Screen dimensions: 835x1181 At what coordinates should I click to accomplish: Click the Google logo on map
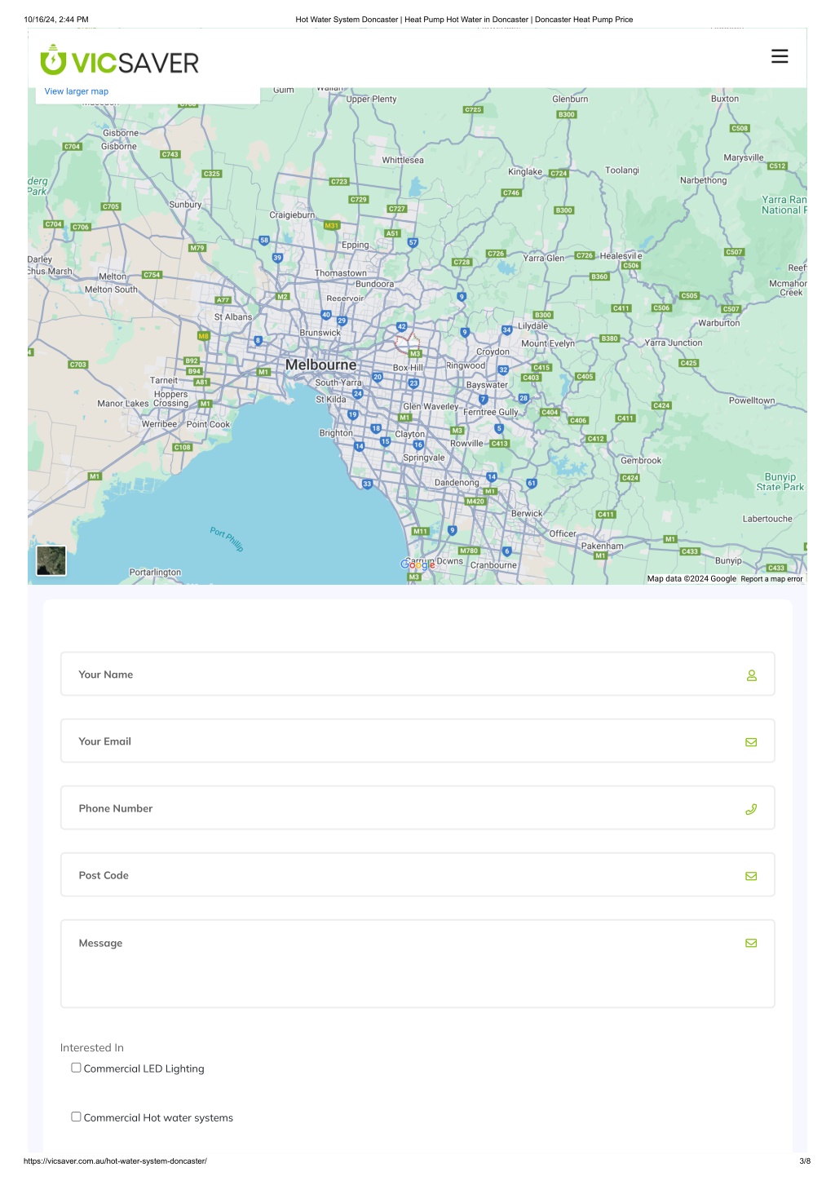[418, 564]
